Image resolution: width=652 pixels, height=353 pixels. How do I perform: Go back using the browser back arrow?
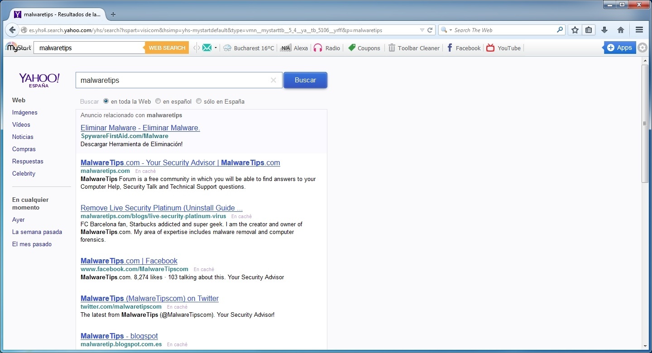point(12,30)
